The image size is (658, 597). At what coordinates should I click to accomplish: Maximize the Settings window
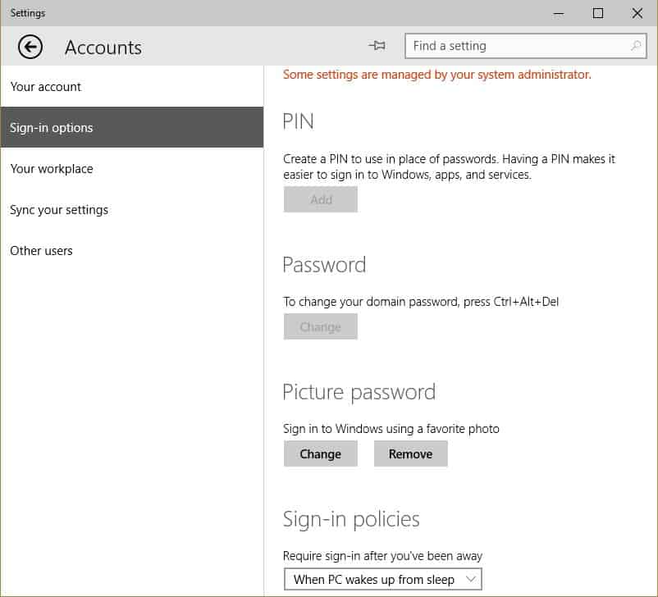point(597,13)
